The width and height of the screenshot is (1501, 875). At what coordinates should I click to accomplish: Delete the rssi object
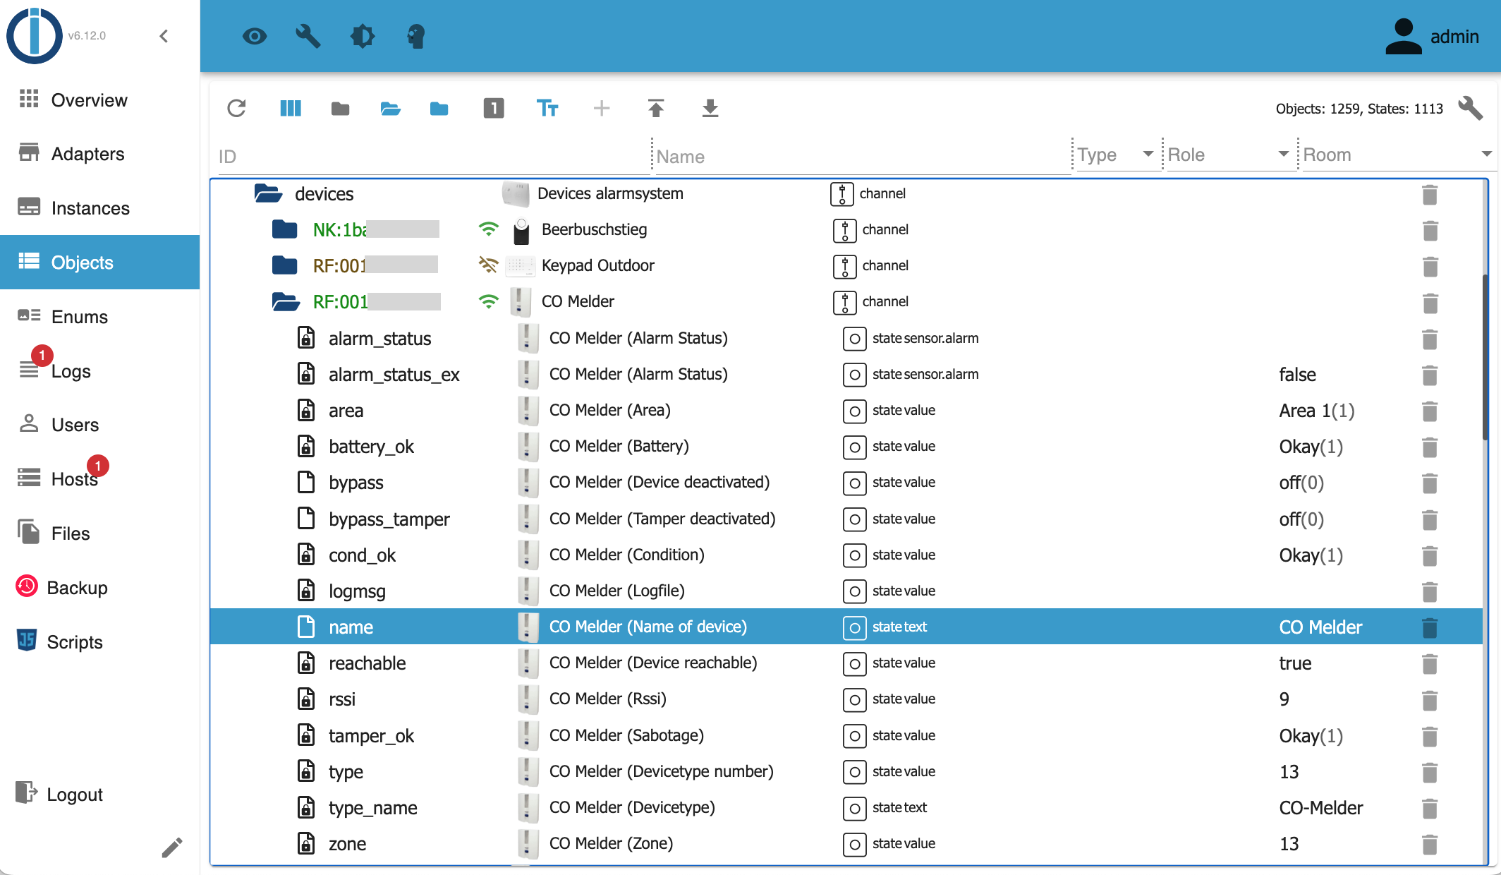[x=1429, y=700]
